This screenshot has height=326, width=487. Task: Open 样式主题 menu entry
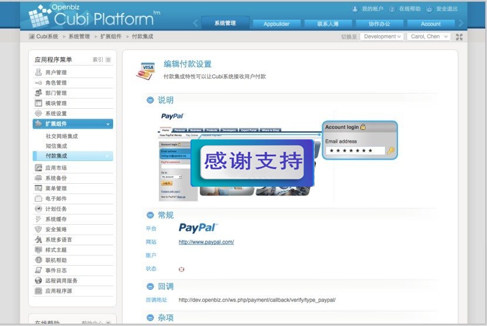(73, 250)
